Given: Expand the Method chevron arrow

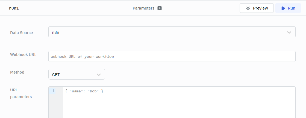Looking at the screenshot, I should 99,74.
